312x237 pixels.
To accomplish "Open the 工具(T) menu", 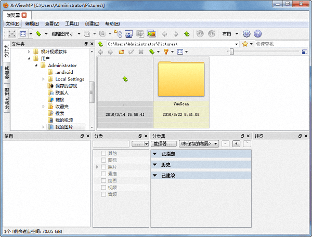I will pyautogui.click(x=72, y=23).
